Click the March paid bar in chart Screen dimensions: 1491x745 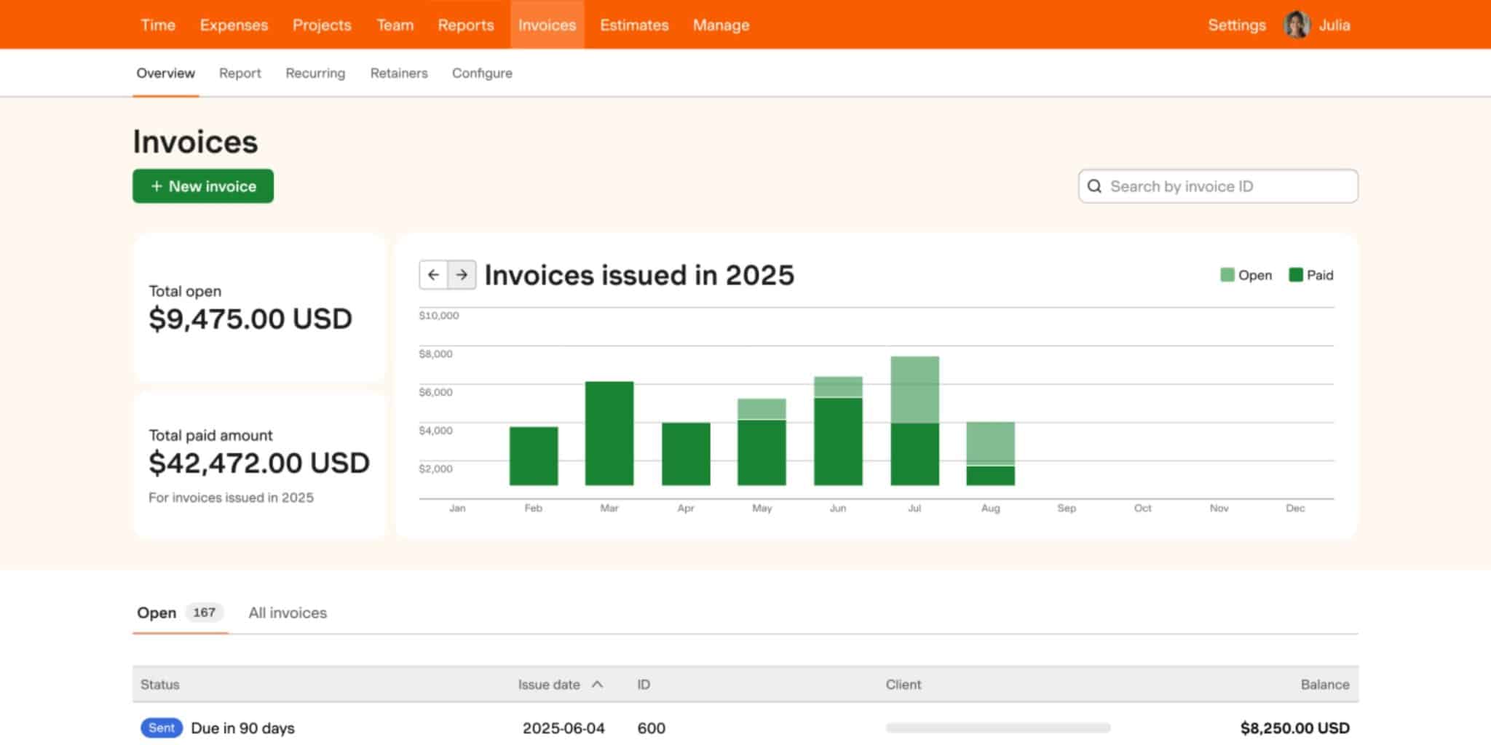[x=609, y=434]
